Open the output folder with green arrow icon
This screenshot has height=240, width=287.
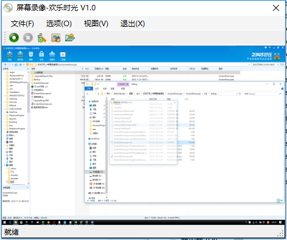[x=70, y=38]
